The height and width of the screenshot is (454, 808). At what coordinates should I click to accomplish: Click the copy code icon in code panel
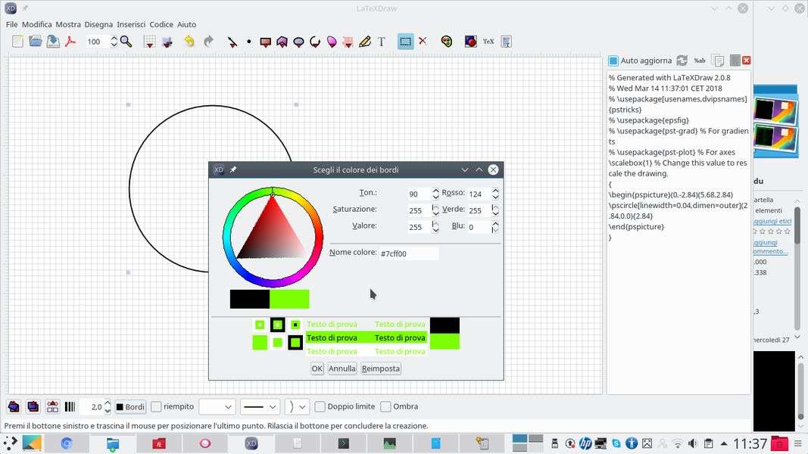coord(717,61)
